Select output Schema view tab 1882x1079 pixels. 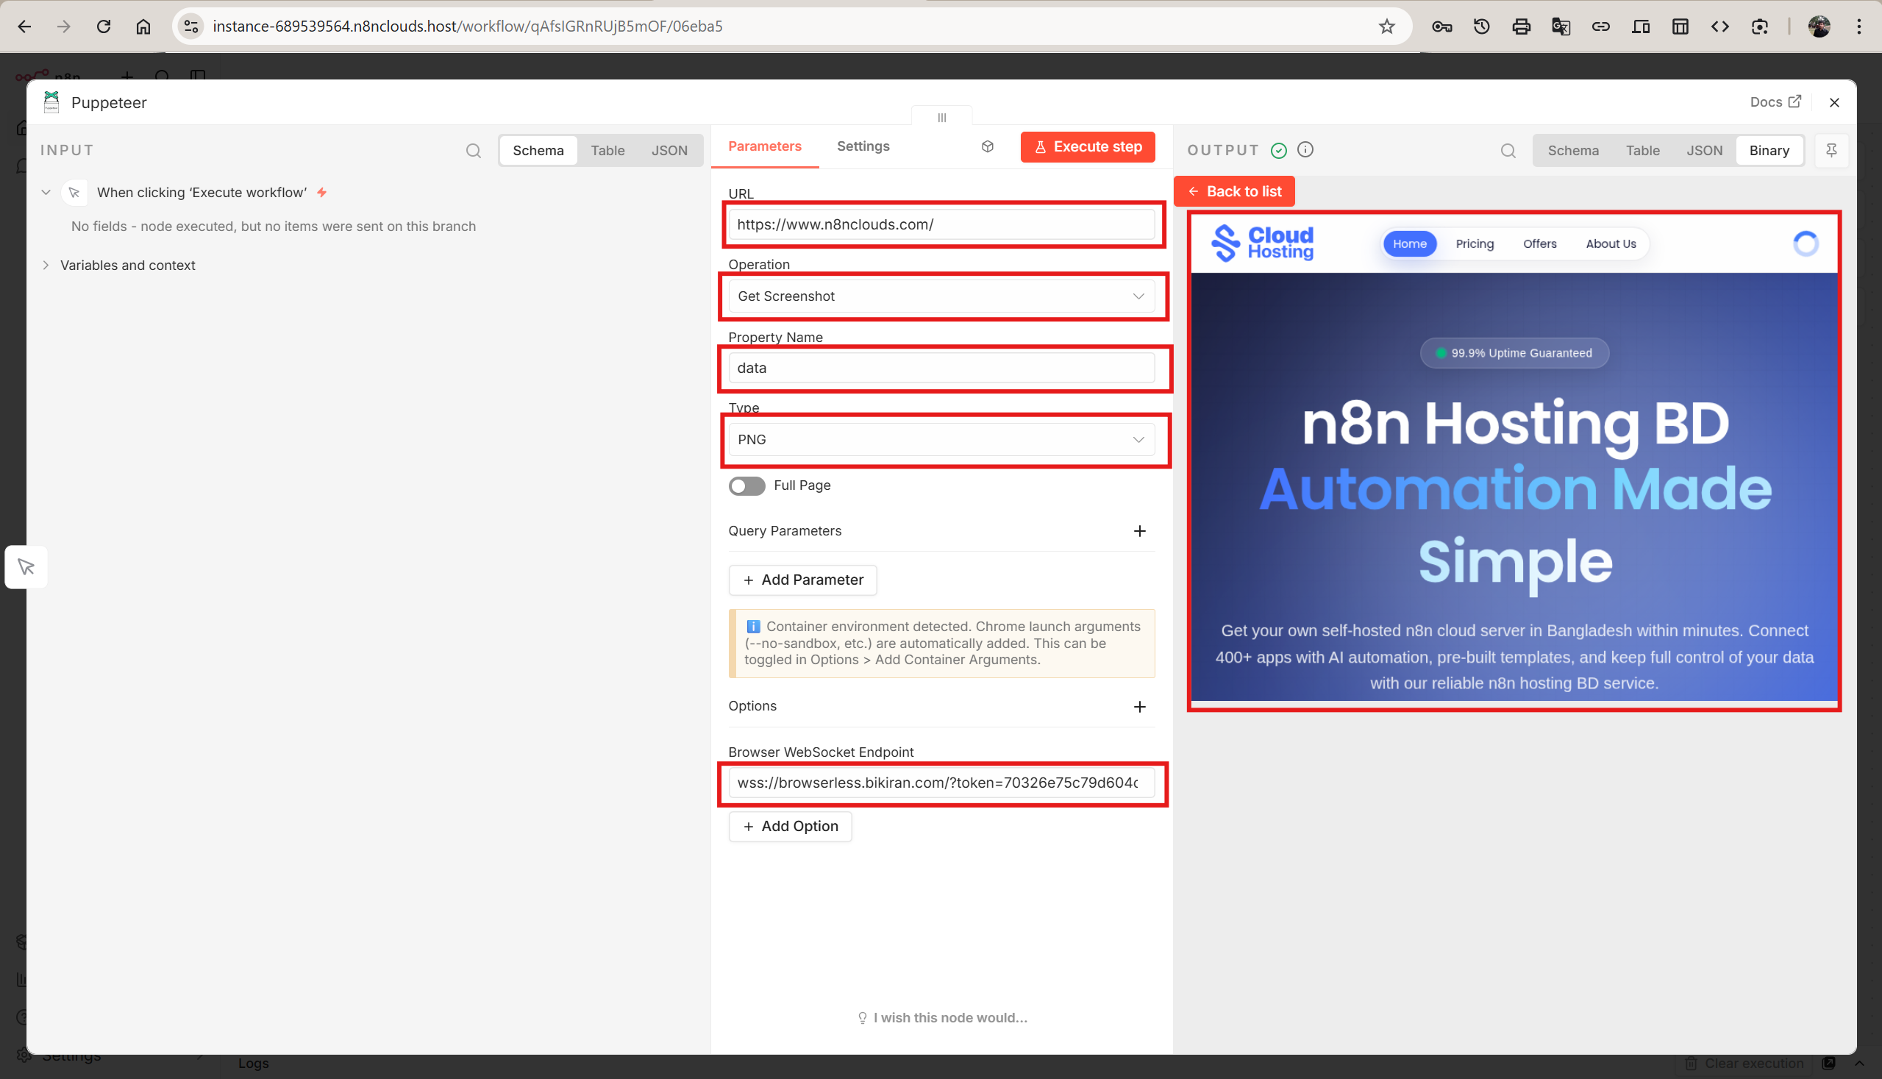pos(1572,151)
